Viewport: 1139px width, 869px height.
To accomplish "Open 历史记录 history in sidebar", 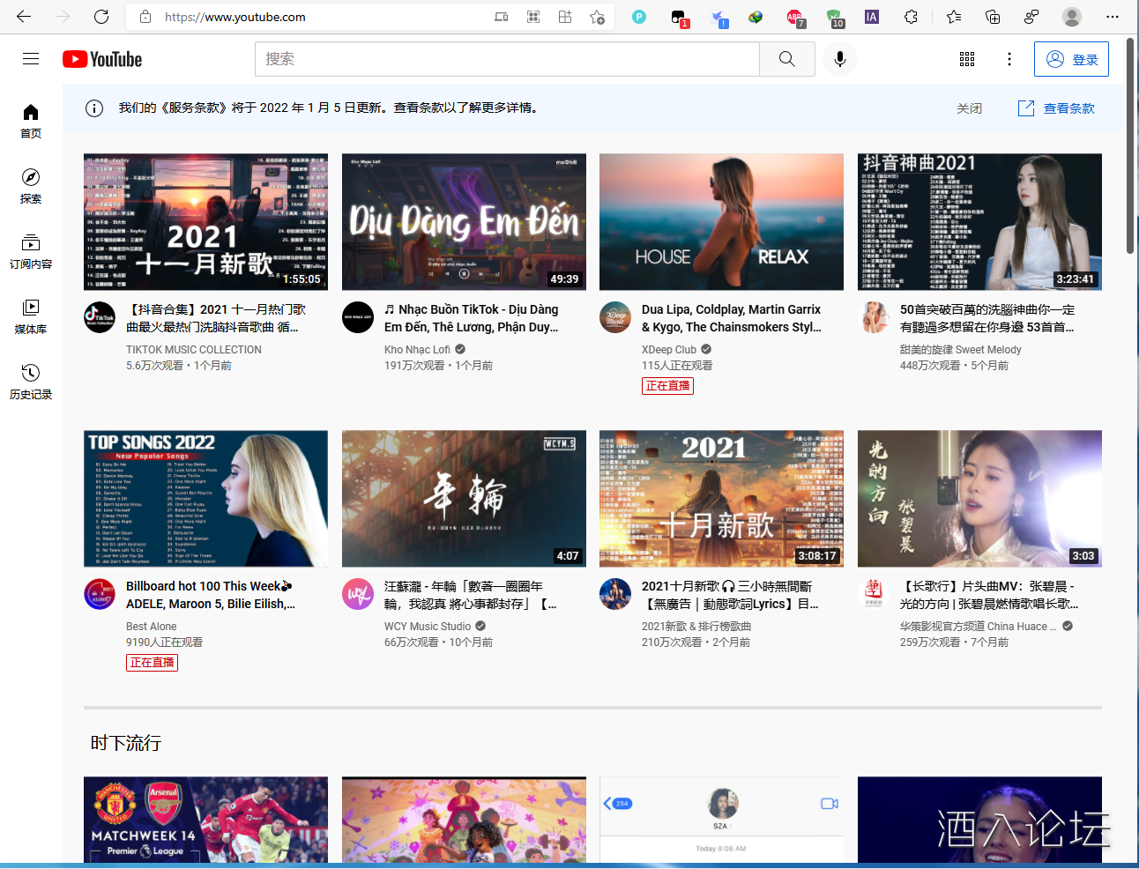I will click(x=31, y=382).
